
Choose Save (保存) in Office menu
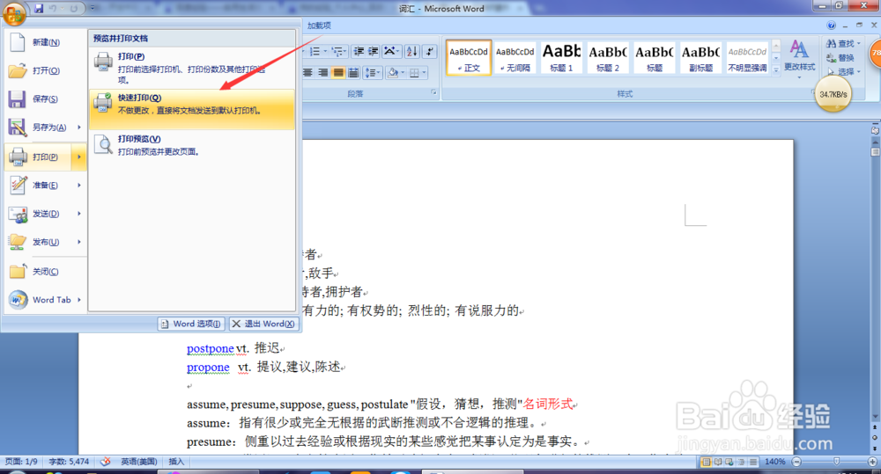pos(44,98)
